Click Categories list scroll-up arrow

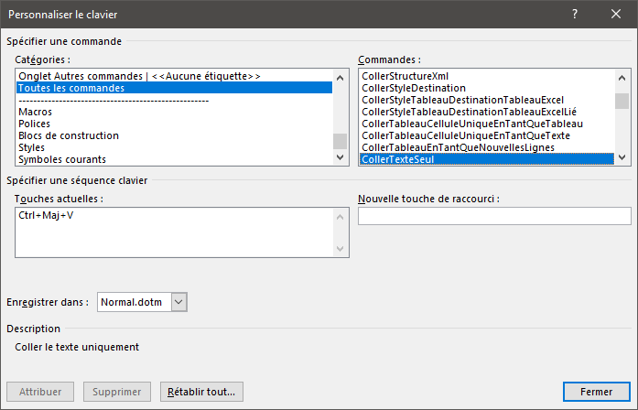[x=341, y=78]
